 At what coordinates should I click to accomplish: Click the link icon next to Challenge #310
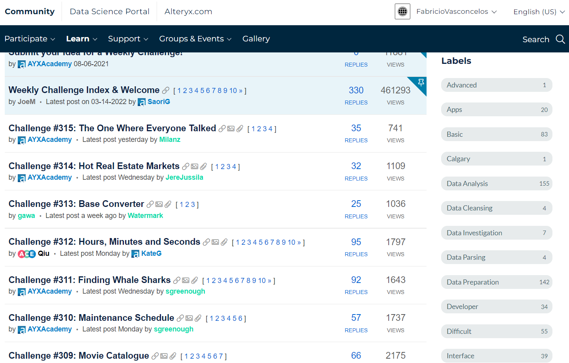pos(180,318)
